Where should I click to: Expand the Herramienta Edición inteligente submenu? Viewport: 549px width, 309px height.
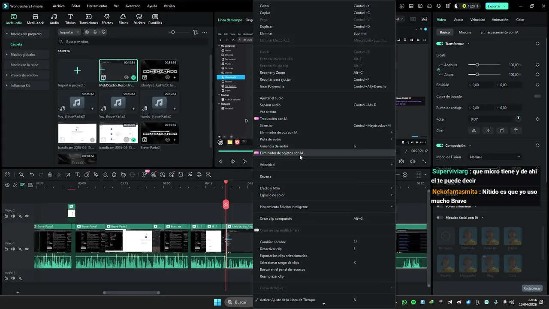324,207
